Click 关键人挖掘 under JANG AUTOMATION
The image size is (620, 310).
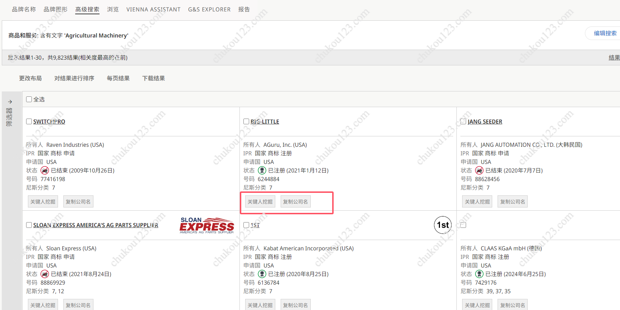tap(477, 202)
